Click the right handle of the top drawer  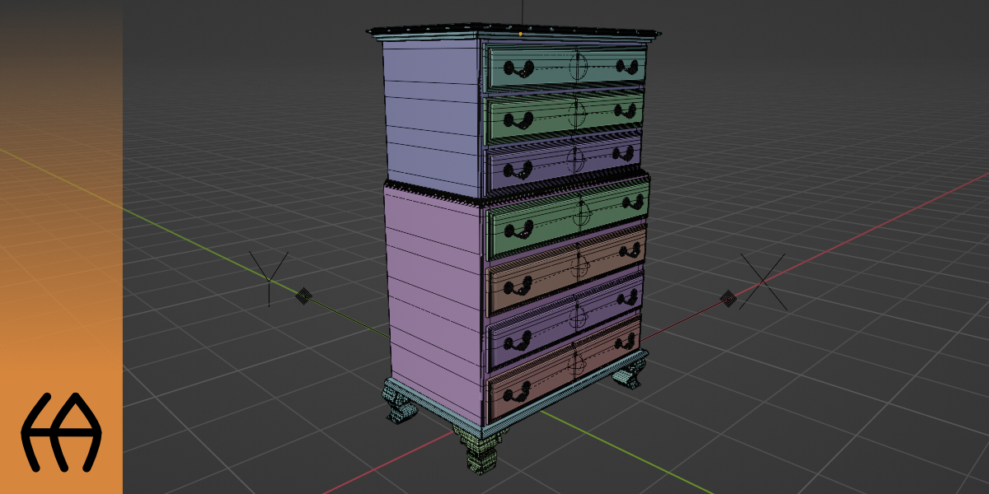[630, 65]
